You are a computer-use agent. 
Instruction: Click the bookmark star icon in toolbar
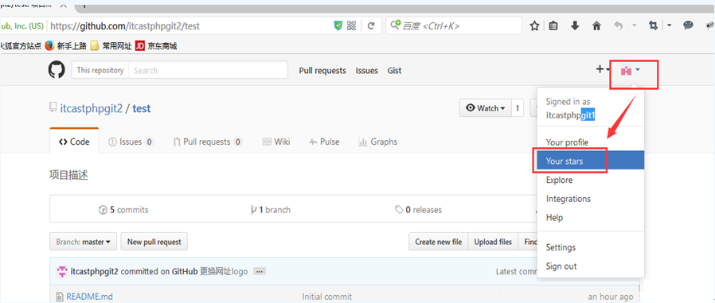(534, 26)
